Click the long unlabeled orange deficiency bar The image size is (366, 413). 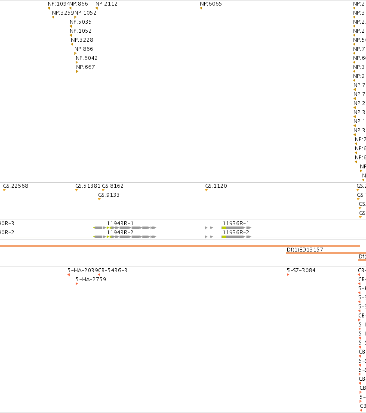180,246
